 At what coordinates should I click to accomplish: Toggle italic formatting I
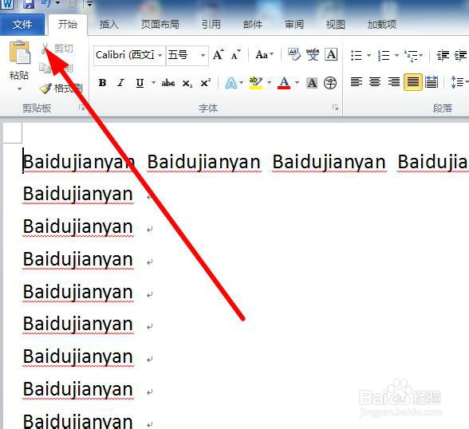click(120, 82)
